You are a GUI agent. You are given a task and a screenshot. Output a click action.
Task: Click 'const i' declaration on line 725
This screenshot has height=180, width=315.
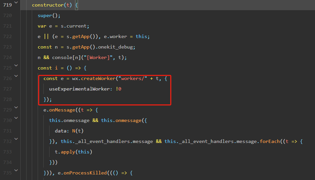pyautogui.click(x=48, y=68)
